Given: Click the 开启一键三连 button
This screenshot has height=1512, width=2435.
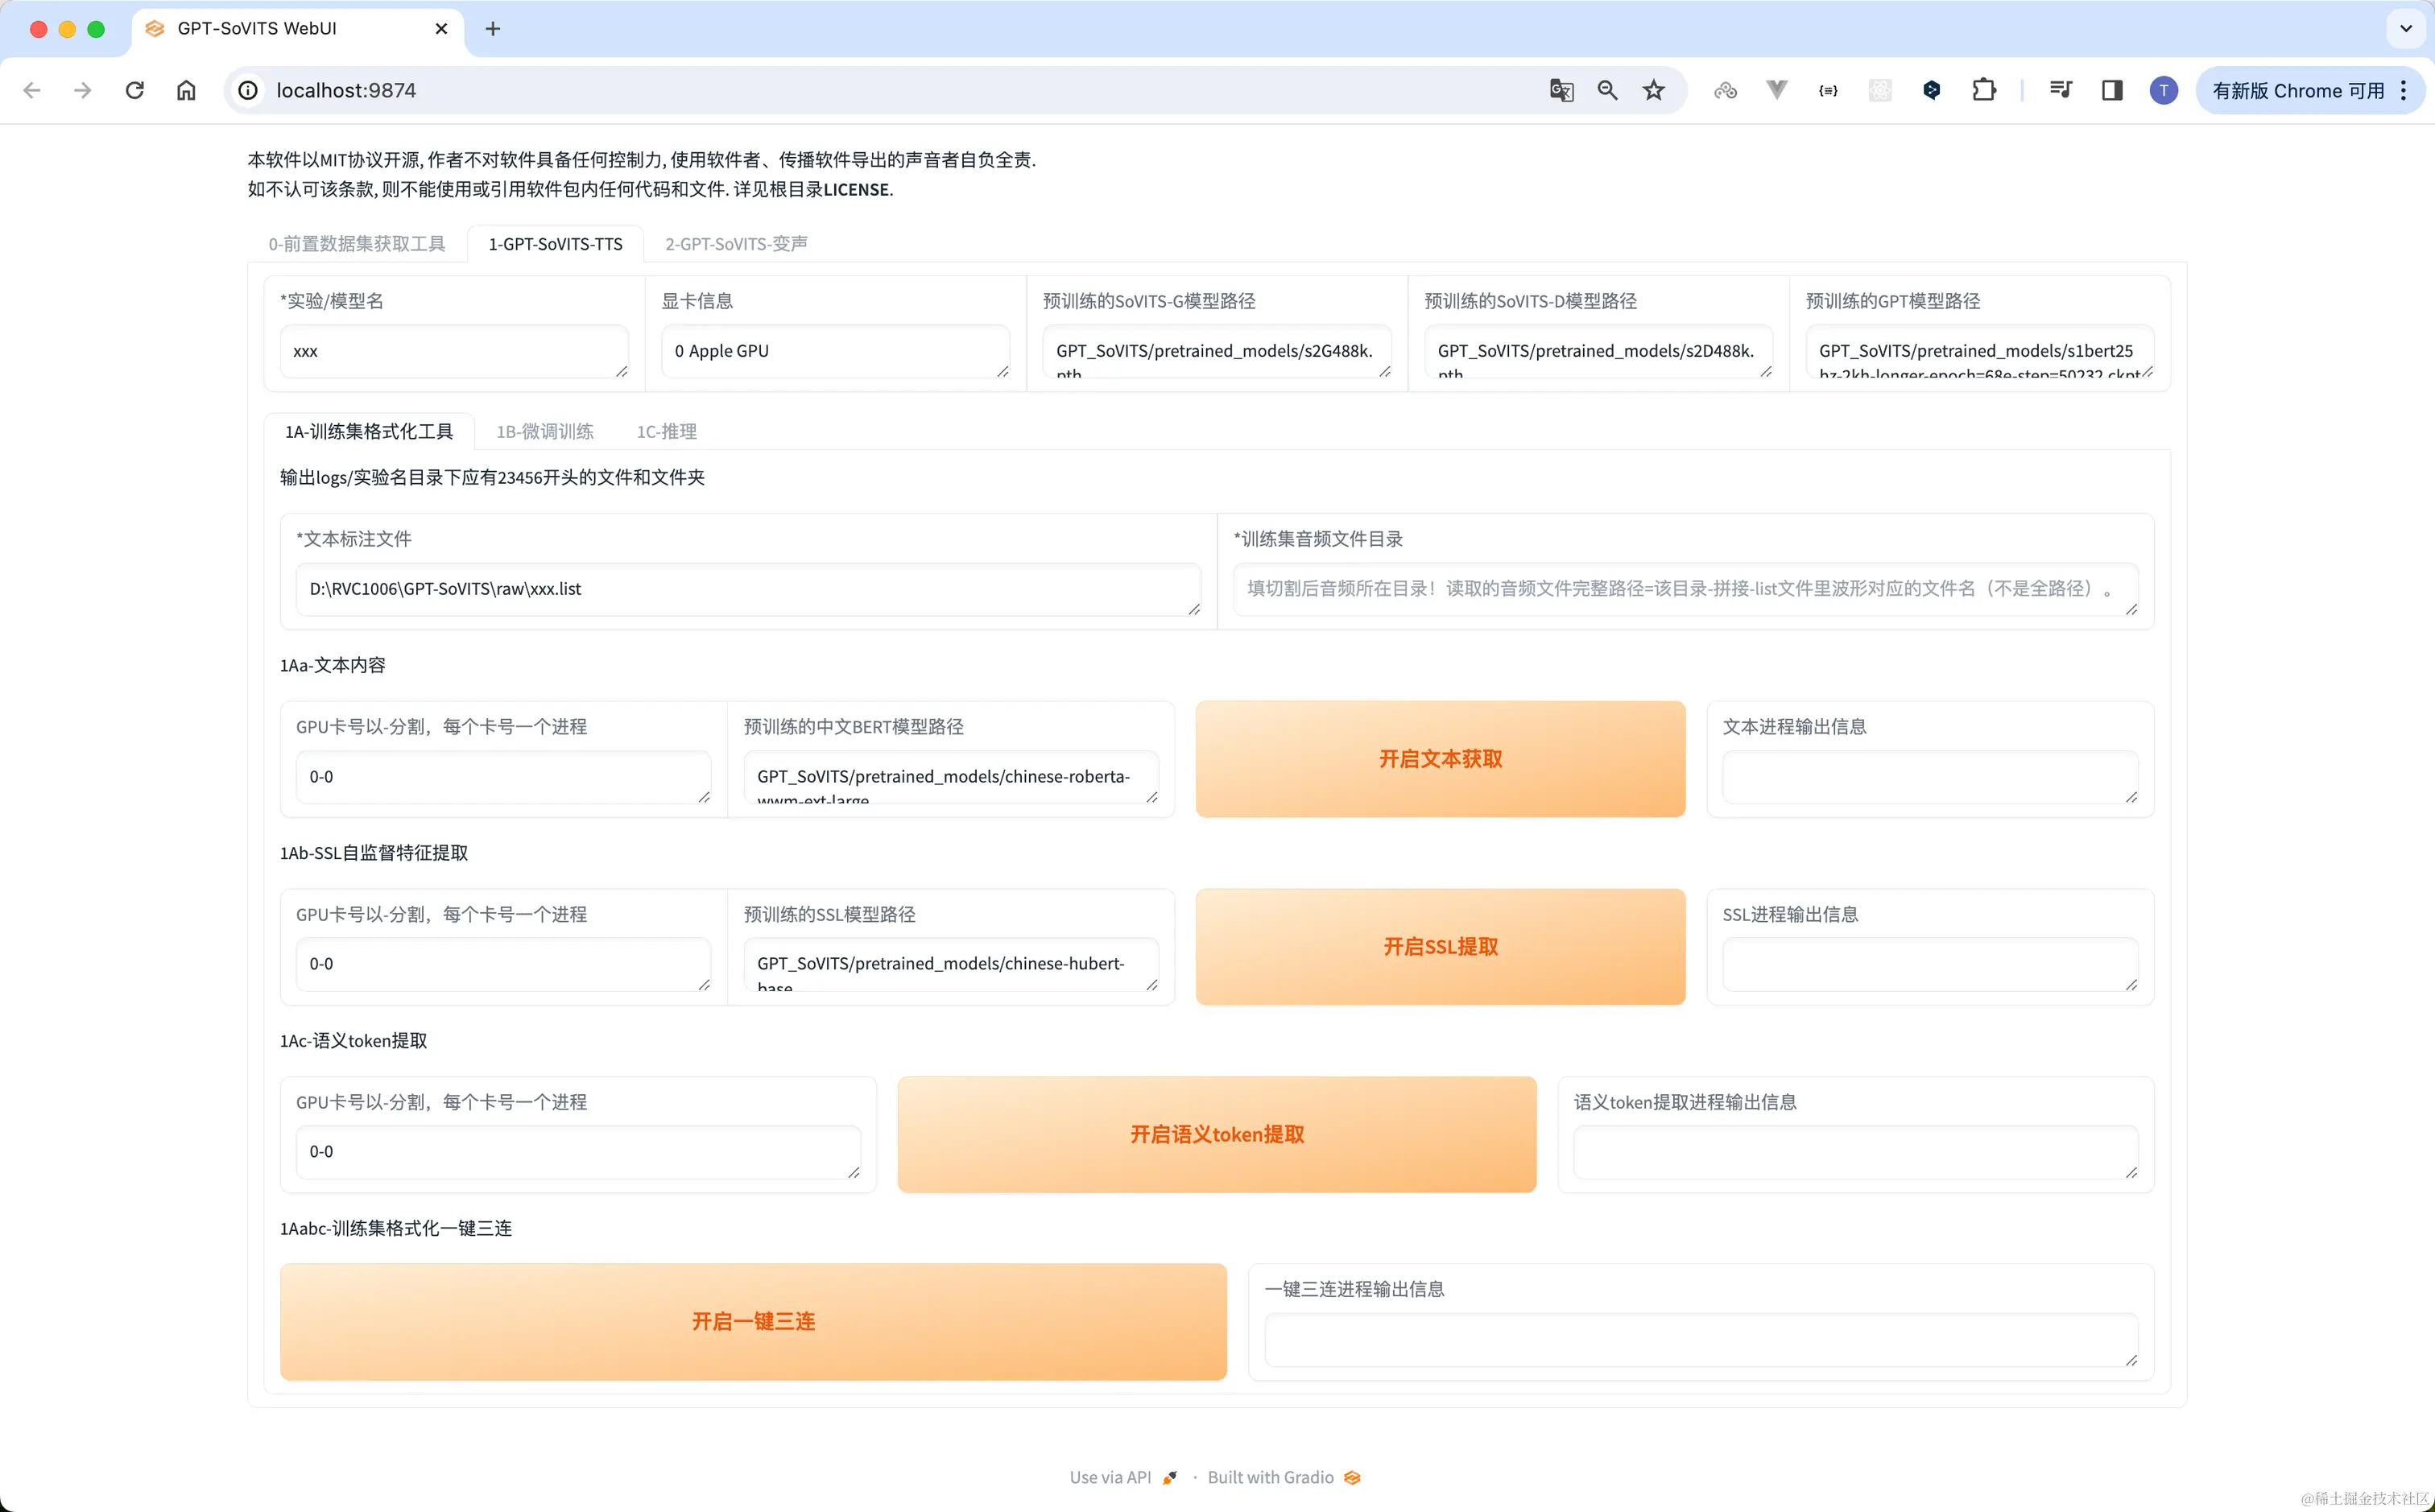Looking at the screenshot, I should [x=753, y=1321].
